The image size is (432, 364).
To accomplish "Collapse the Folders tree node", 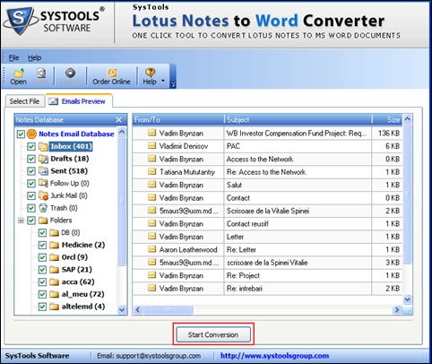I will [x=21, y=221].
